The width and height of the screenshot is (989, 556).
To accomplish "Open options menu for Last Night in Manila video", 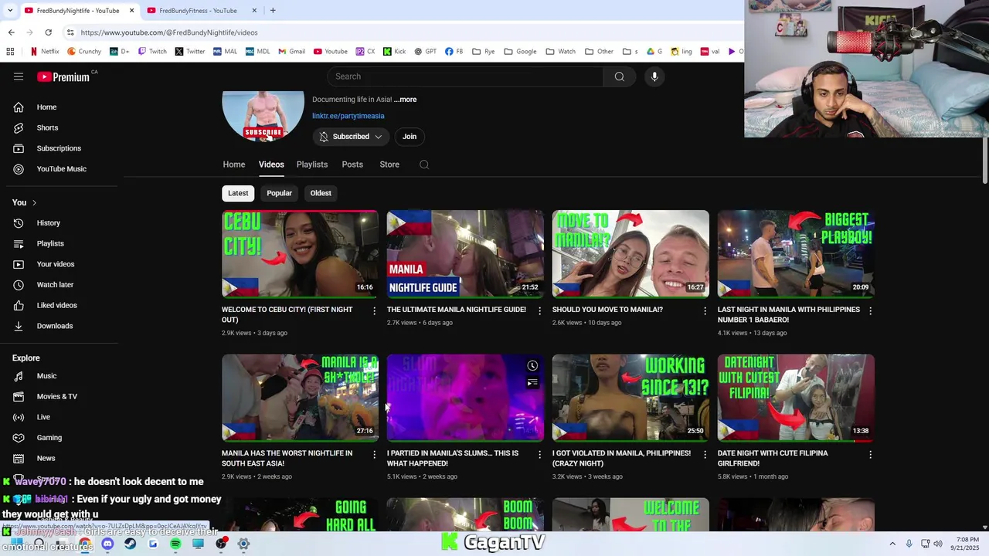I will 870,310.
